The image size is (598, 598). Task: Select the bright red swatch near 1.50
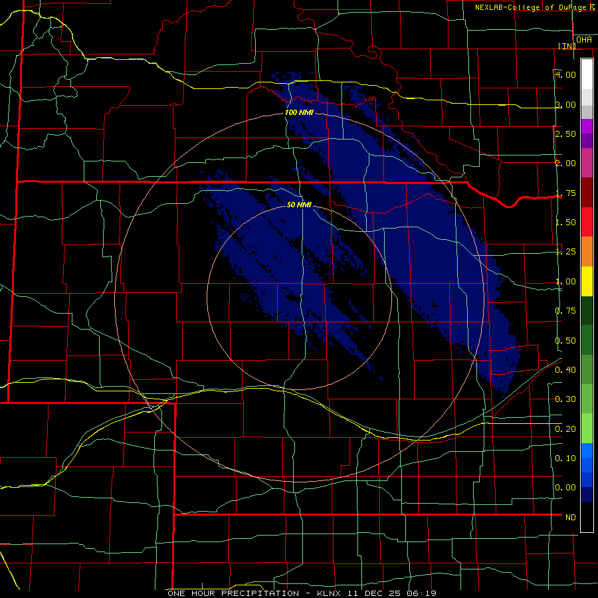587,222
